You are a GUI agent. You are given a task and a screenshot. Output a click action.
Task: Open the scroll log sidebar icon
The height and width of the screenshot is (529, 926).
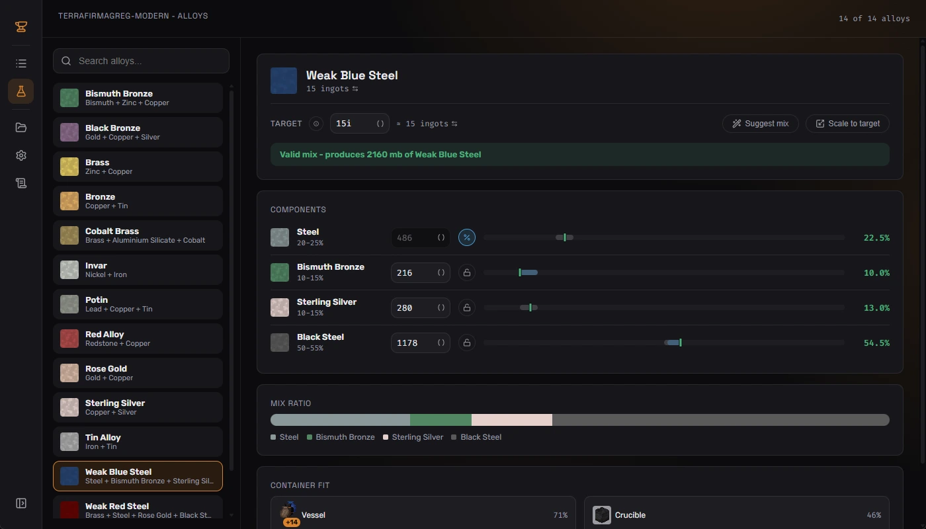[x=21, y=183]
